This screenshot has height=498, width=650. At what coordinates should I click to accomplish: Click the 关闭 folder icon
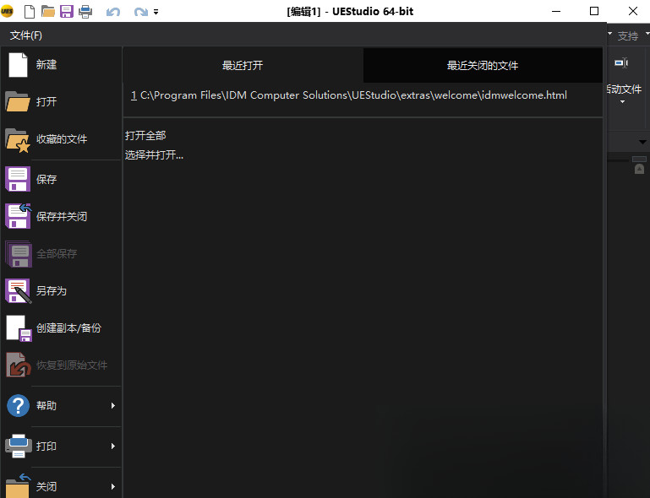19,485
